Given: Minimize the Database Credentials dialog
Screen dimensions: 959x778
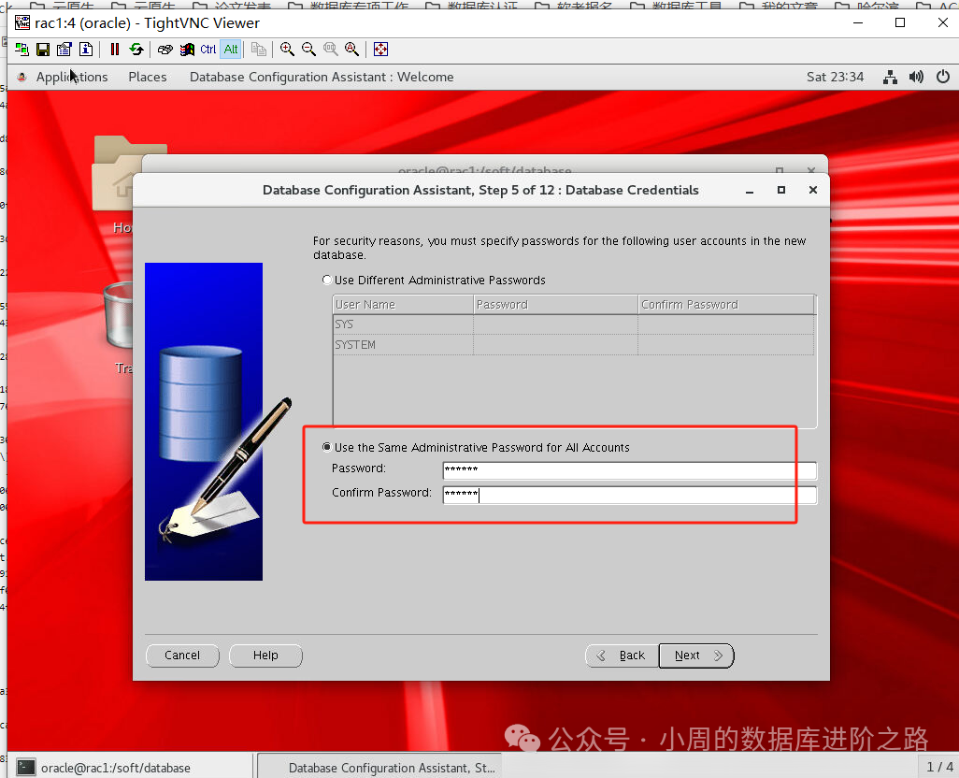Looking at the screenshot, I should [750, 190].
